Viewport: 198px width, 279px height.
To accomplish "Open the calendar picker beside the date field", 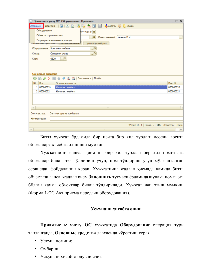I will 94,32.
